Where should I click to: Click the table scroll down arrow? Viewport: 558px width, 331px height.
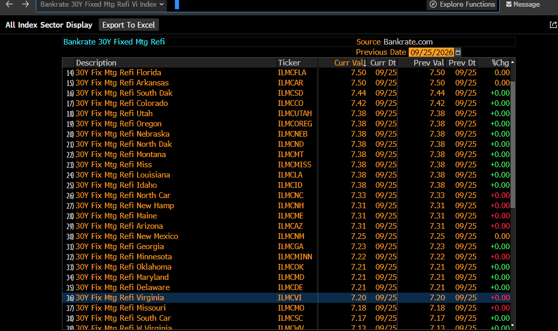512,325
